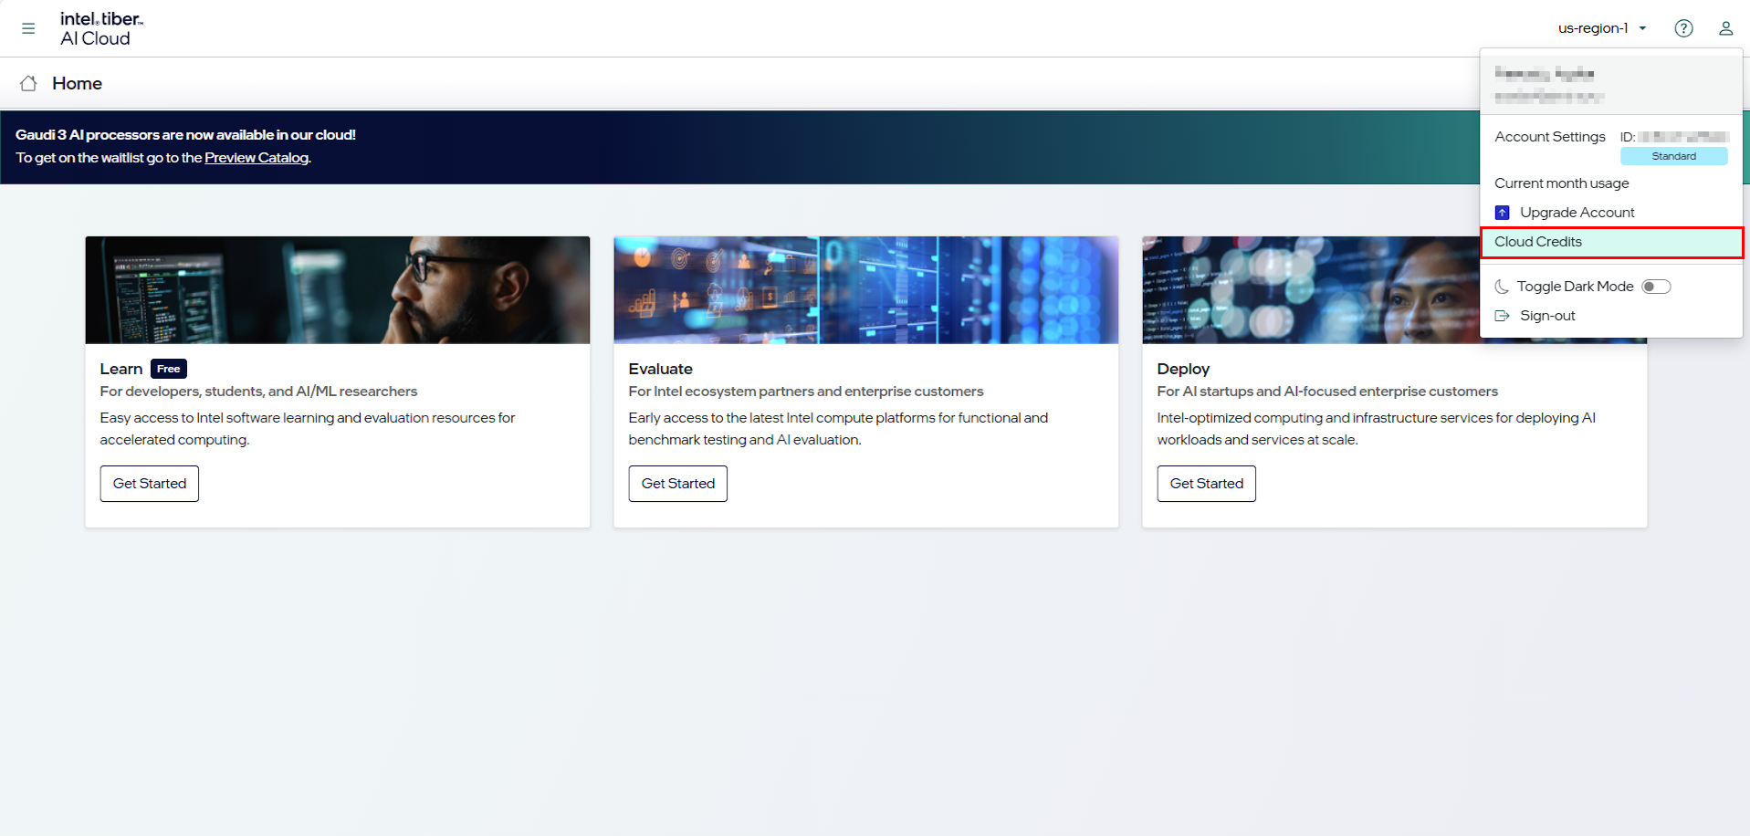This screenshot has height=836, width=1750.
Task: Follow the Preview Catalog link
Action: pos(257,158)
